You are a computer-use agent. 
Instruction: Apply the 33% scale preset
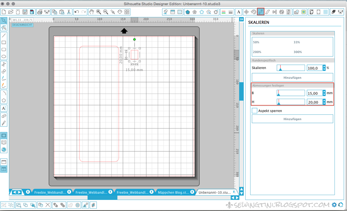[297, 42]
